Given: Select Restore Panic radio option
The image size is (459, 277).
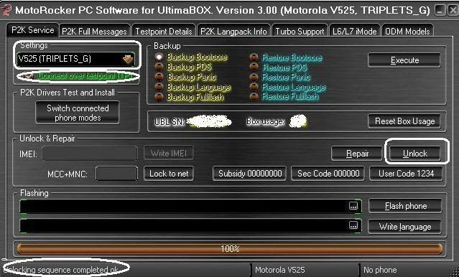Looking at the screenshot, I should [x=254, y=77].
